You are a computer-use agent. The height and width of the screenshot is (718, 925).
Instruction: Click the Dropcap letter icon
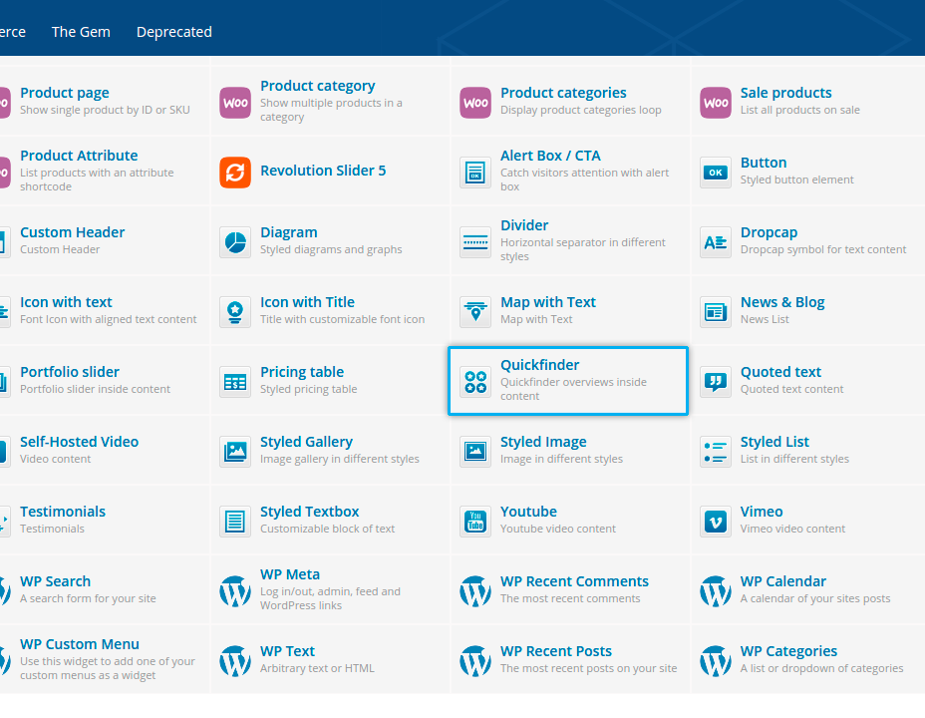point(716,241)
